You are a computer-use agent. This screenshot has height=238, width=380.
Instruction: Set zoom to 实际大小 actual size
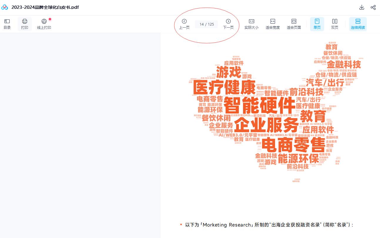pos(252,24)
